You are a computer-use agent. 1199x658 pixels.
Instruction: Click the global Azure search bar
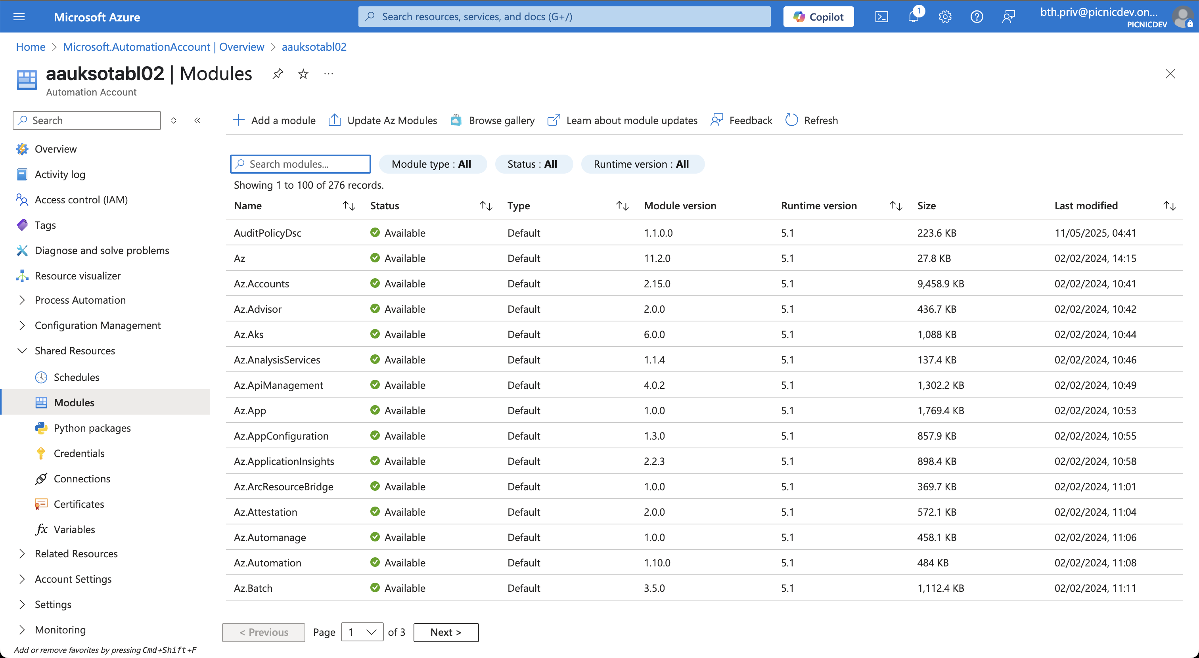(x=564, y=17)
